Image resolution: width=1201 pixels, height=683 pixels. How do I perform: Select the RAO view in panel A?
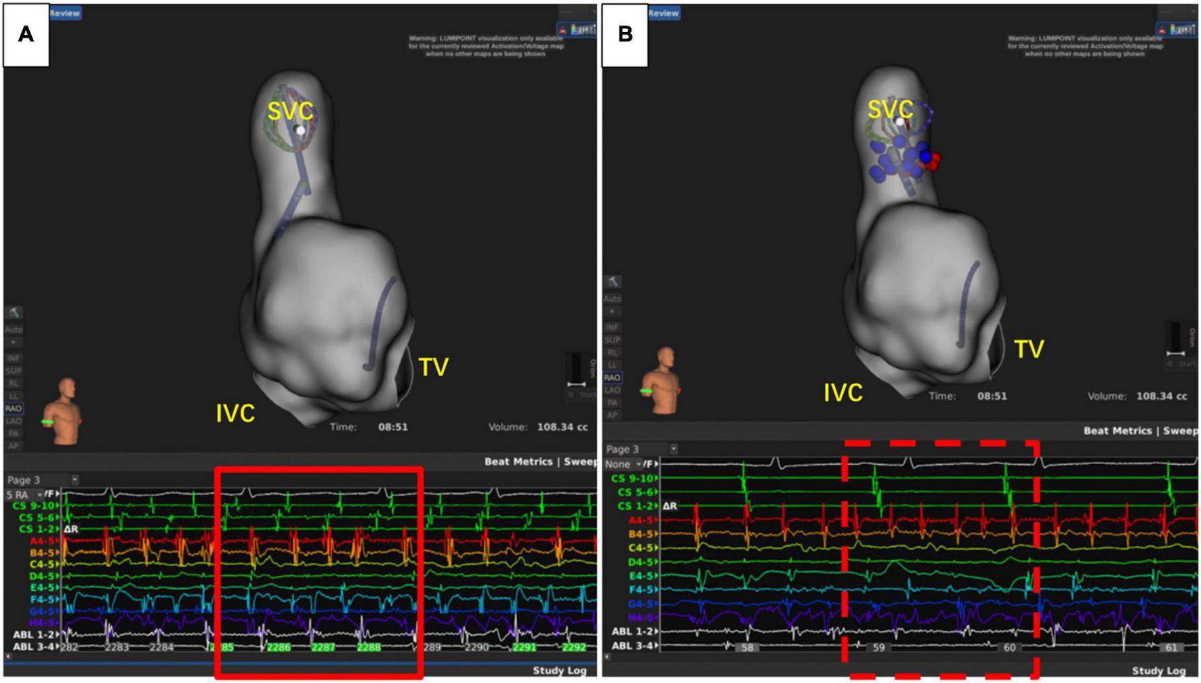pos(13,409)
